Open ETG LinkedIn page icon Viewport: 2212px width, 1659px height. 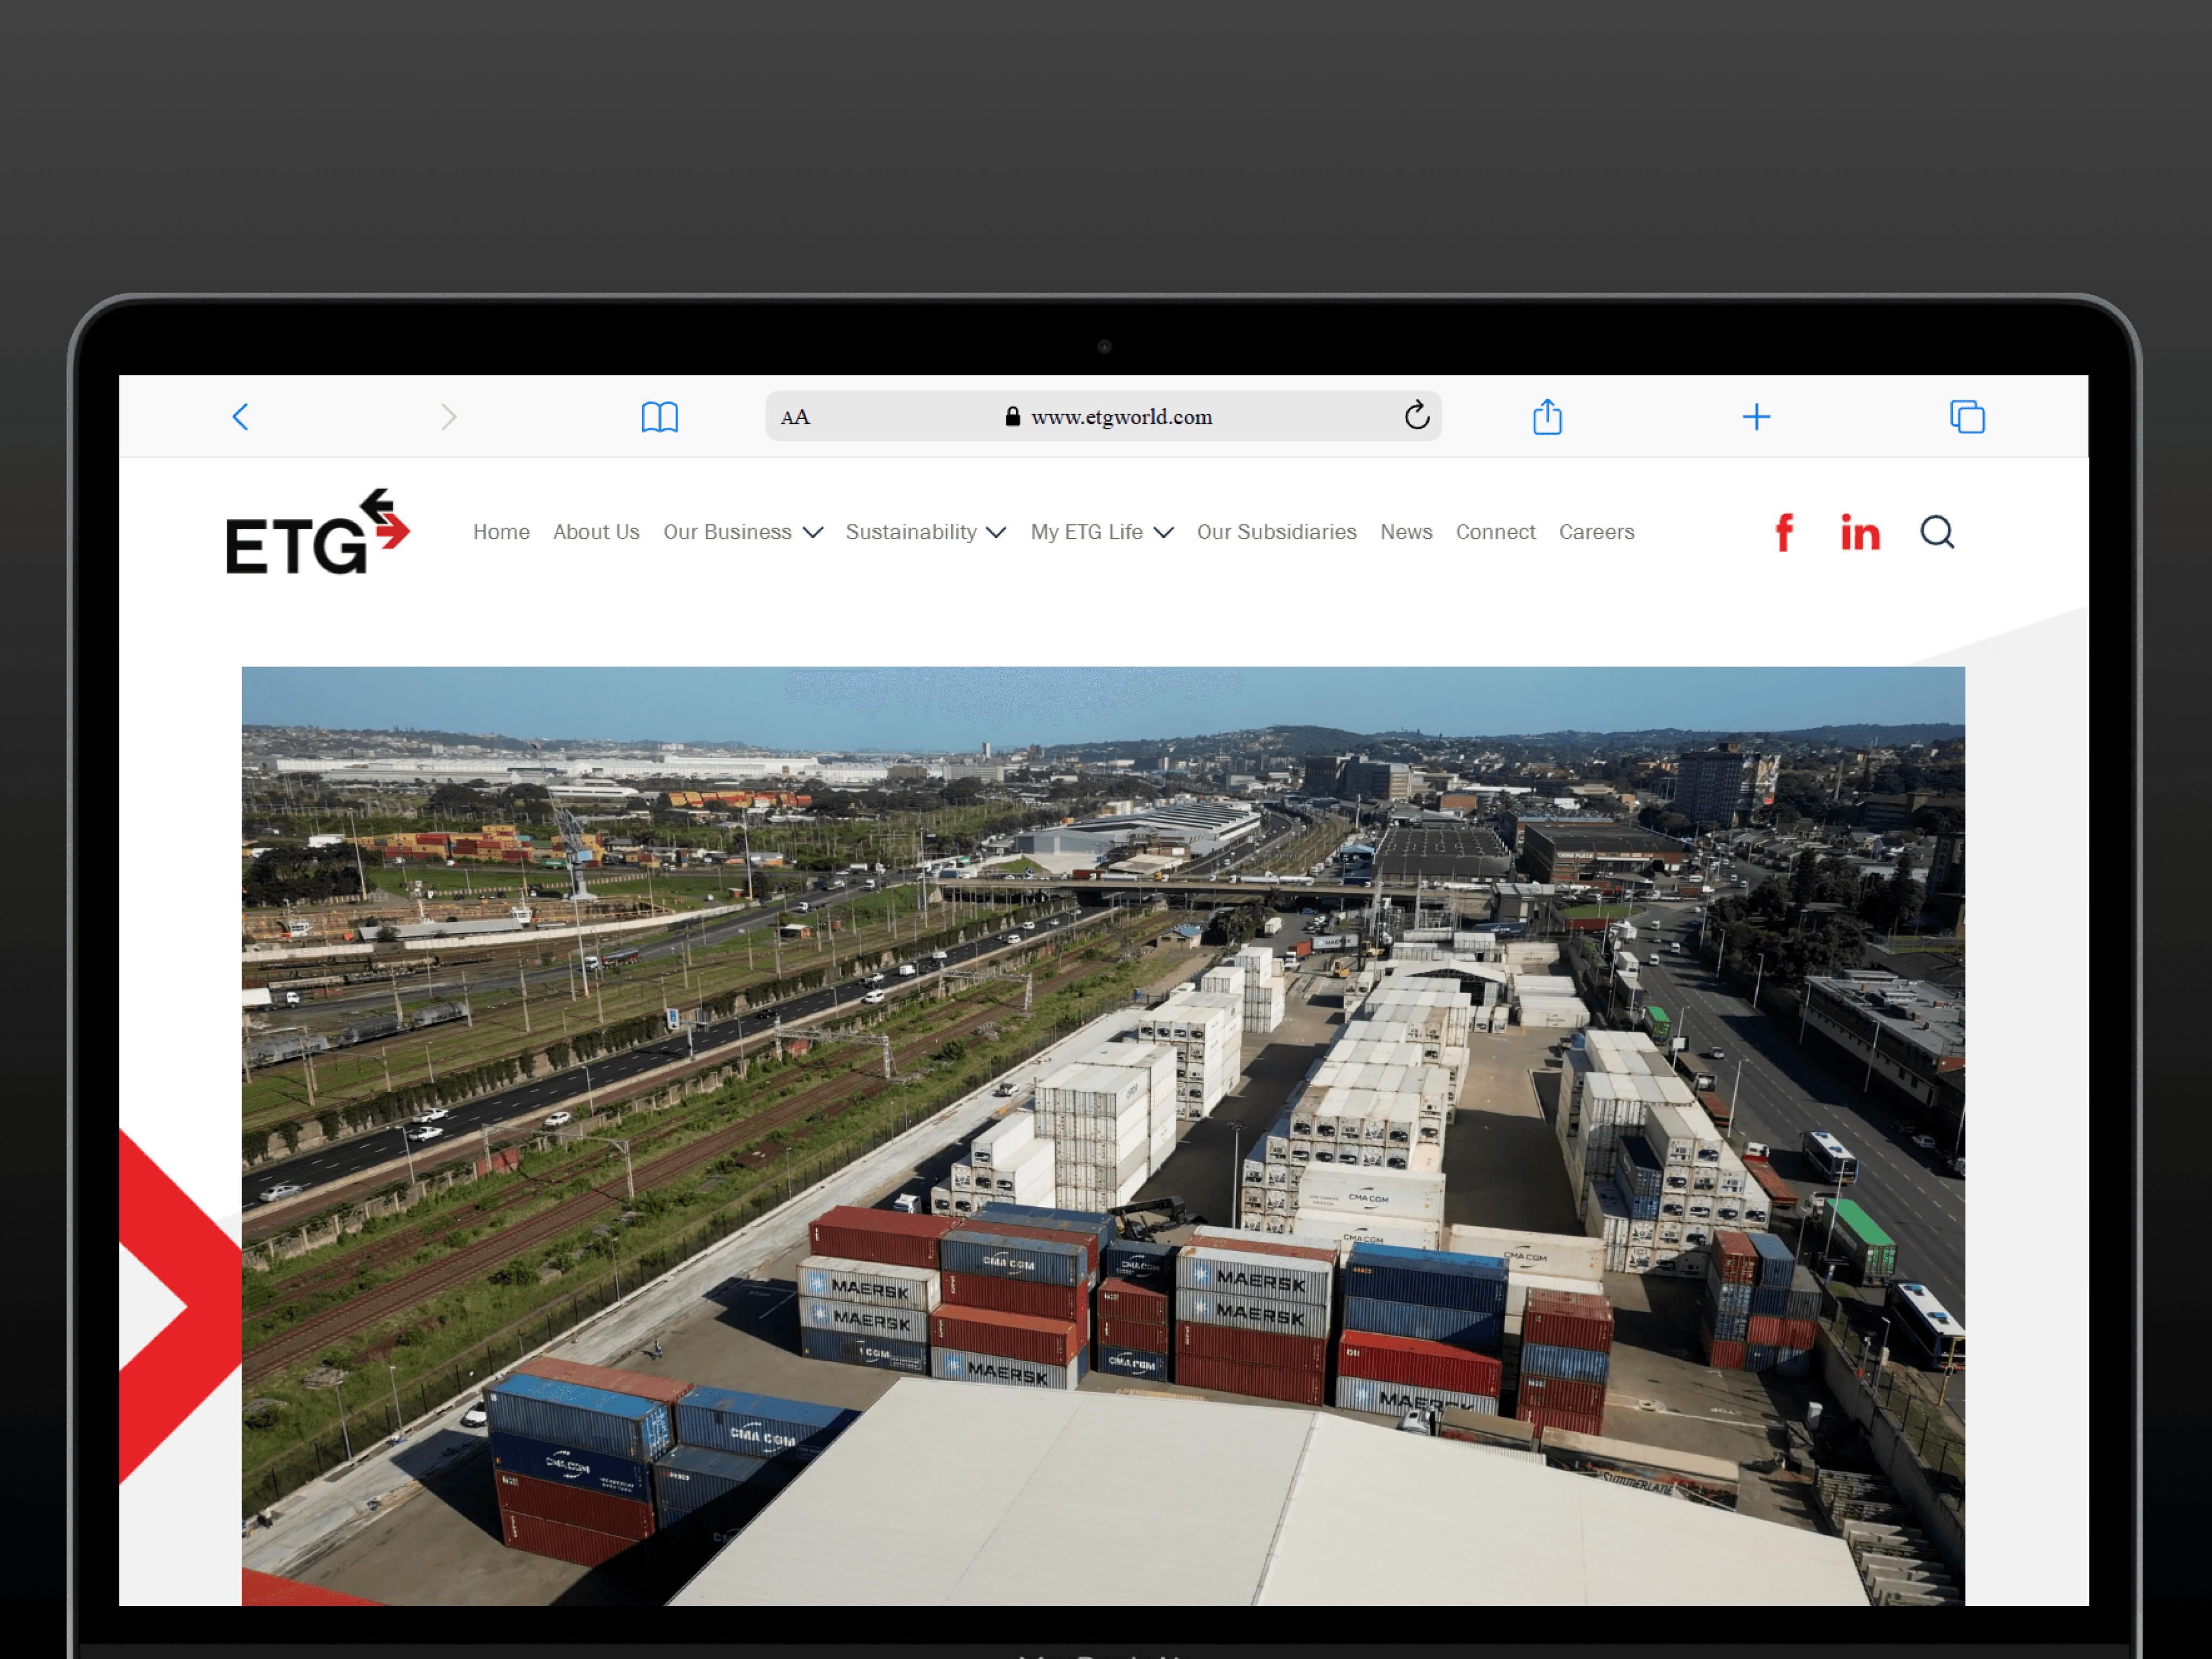point(1859,533)
